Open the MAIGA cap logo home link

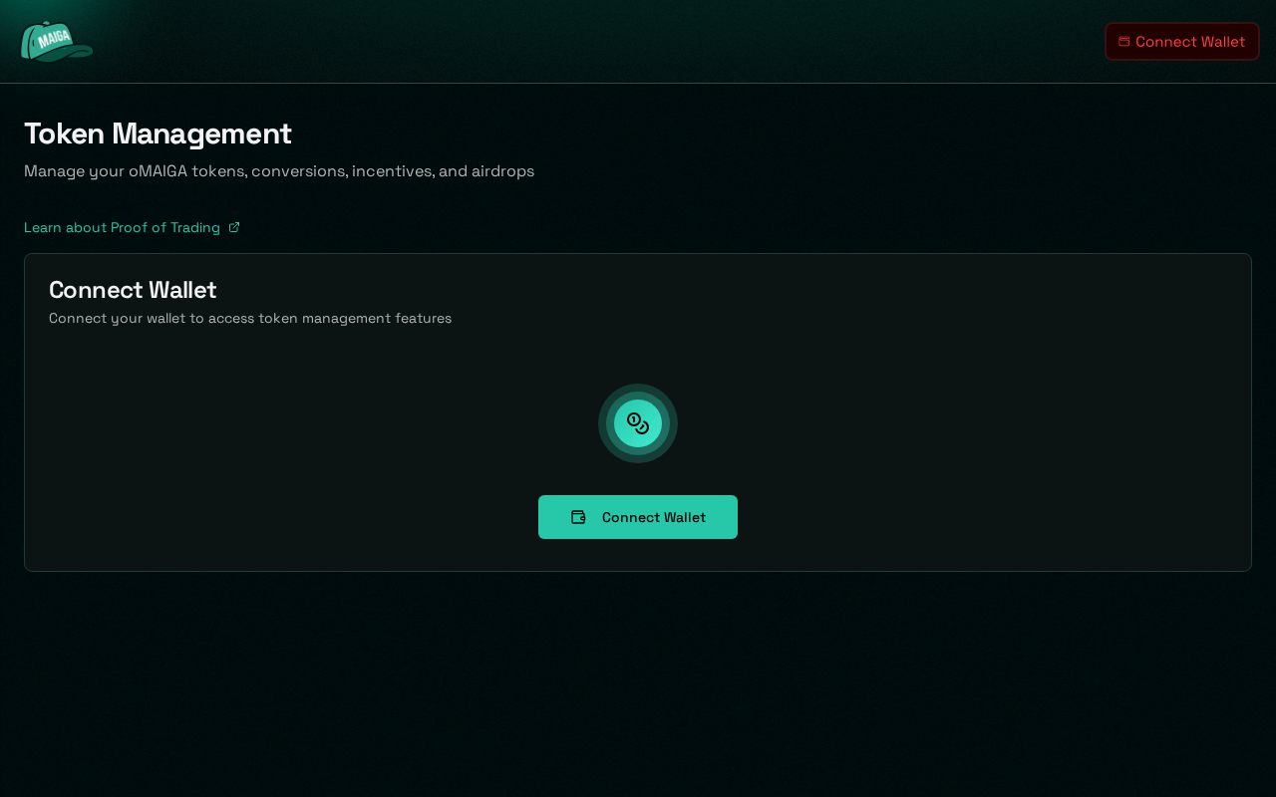57,42
